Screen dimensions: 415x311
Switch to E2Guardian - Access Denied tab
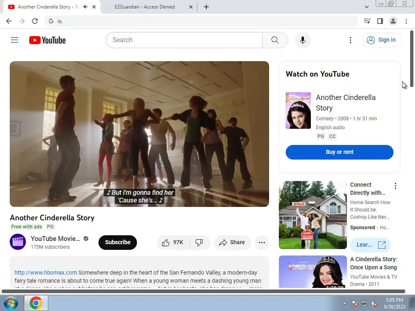[x=149, y=7]
